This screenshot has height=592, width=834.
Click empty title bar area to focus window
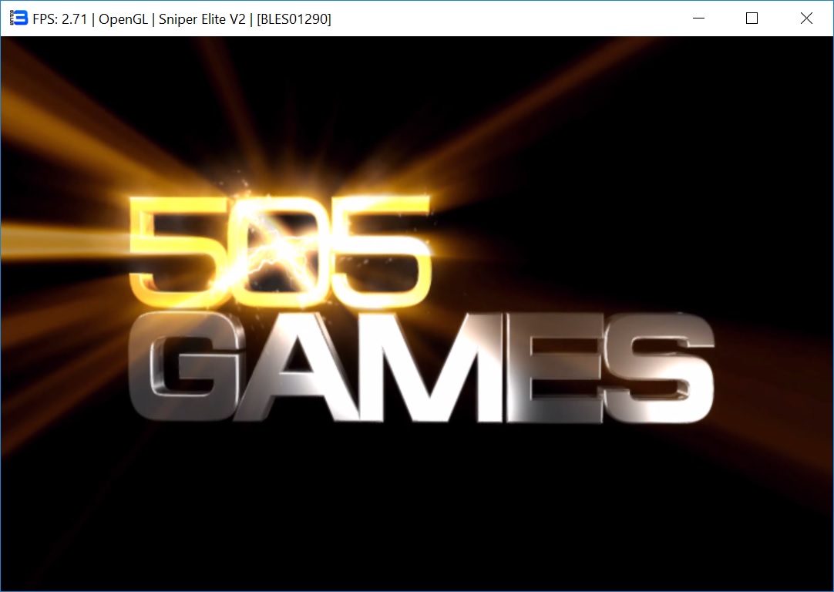pos(501,18)
